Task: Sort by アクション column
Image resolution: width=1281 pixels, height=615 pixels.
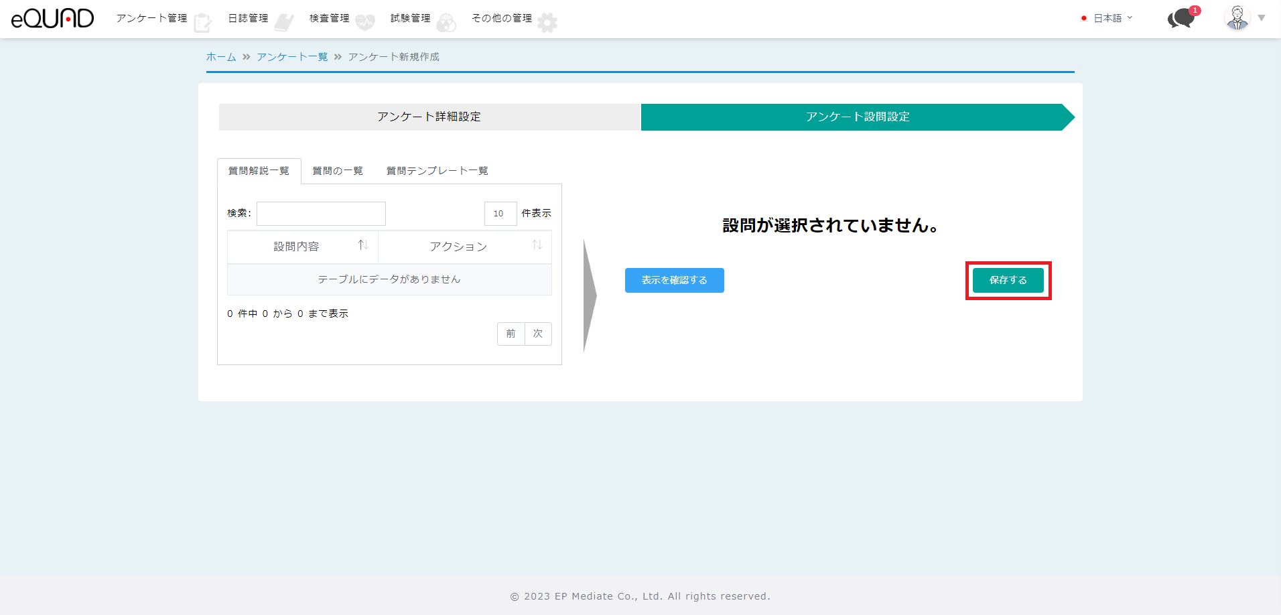Action: pyautogui.click(x=537, y=246)
